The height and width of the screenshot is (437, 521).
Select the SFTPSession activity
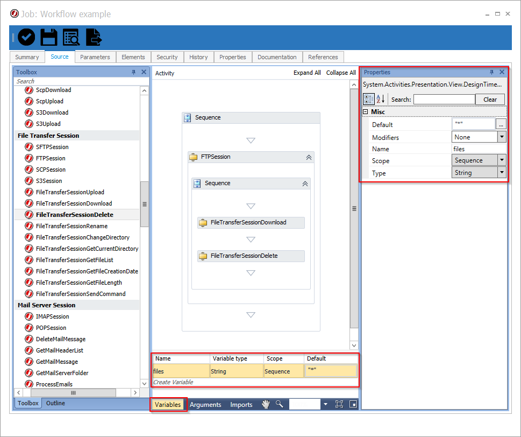pyautogui.click(x=52, y=147)
